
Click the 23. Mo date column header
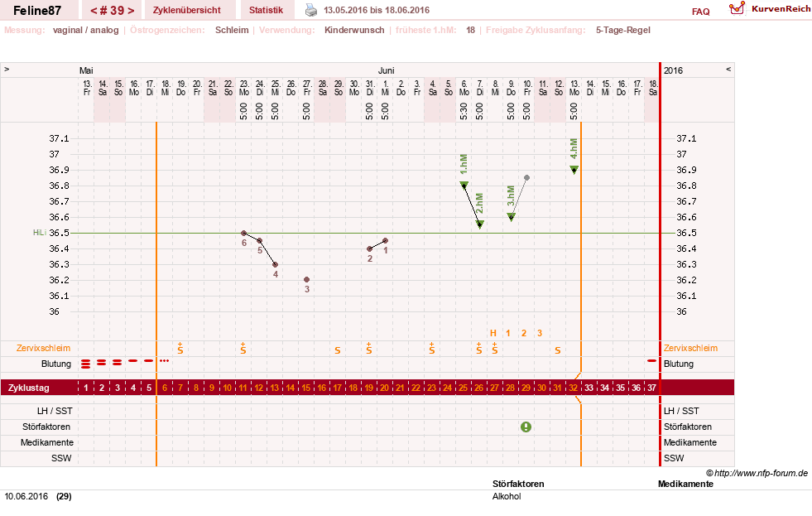244,88
